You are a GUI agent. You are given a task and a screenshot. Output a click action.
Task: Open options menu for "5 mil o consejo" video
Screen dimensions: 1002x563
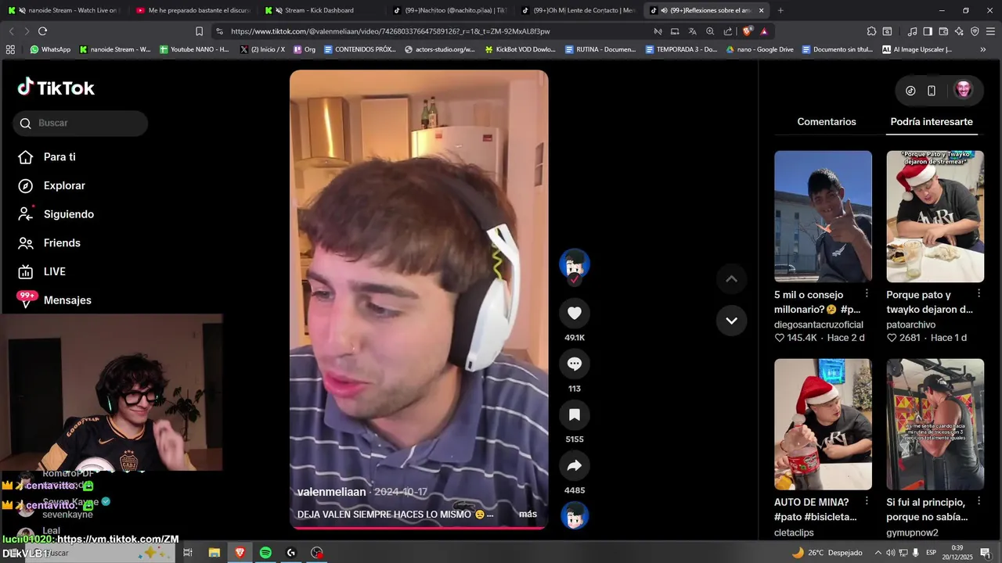867,293
